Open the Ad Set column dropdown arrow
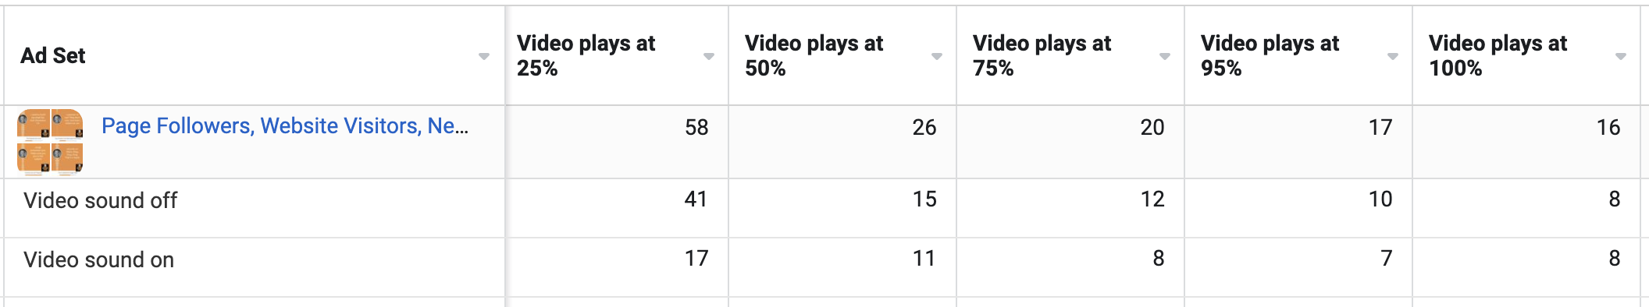The height and width of the screenshot is (307, 1649). 484,56
